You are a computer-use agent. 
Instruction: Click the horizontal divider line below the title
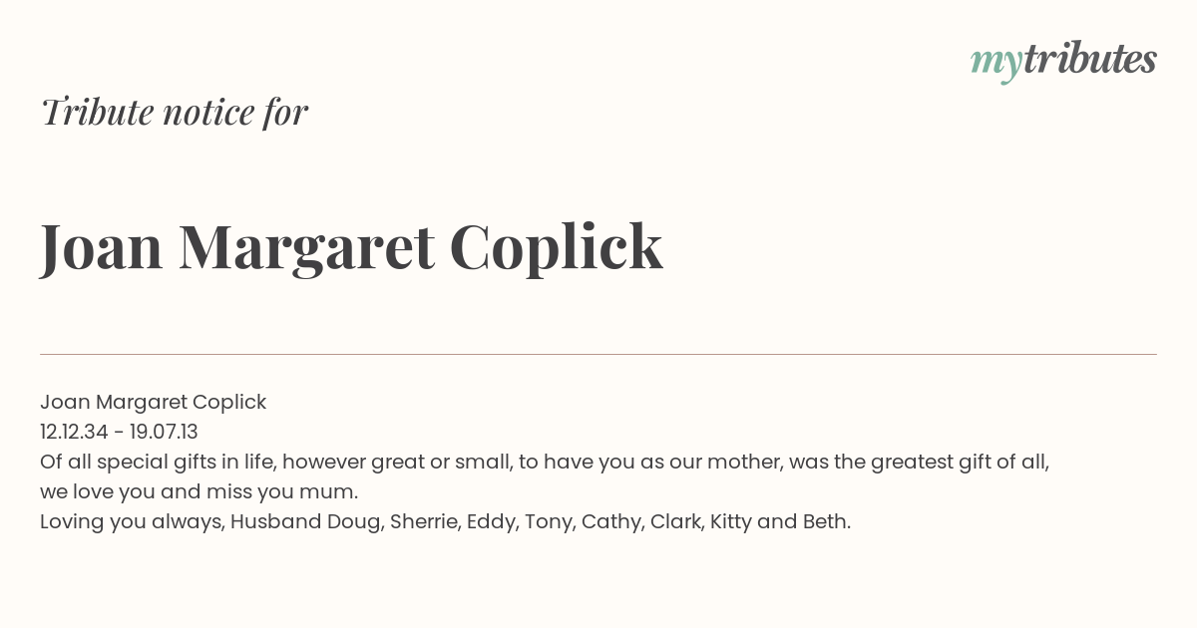[x=598, y=354]
